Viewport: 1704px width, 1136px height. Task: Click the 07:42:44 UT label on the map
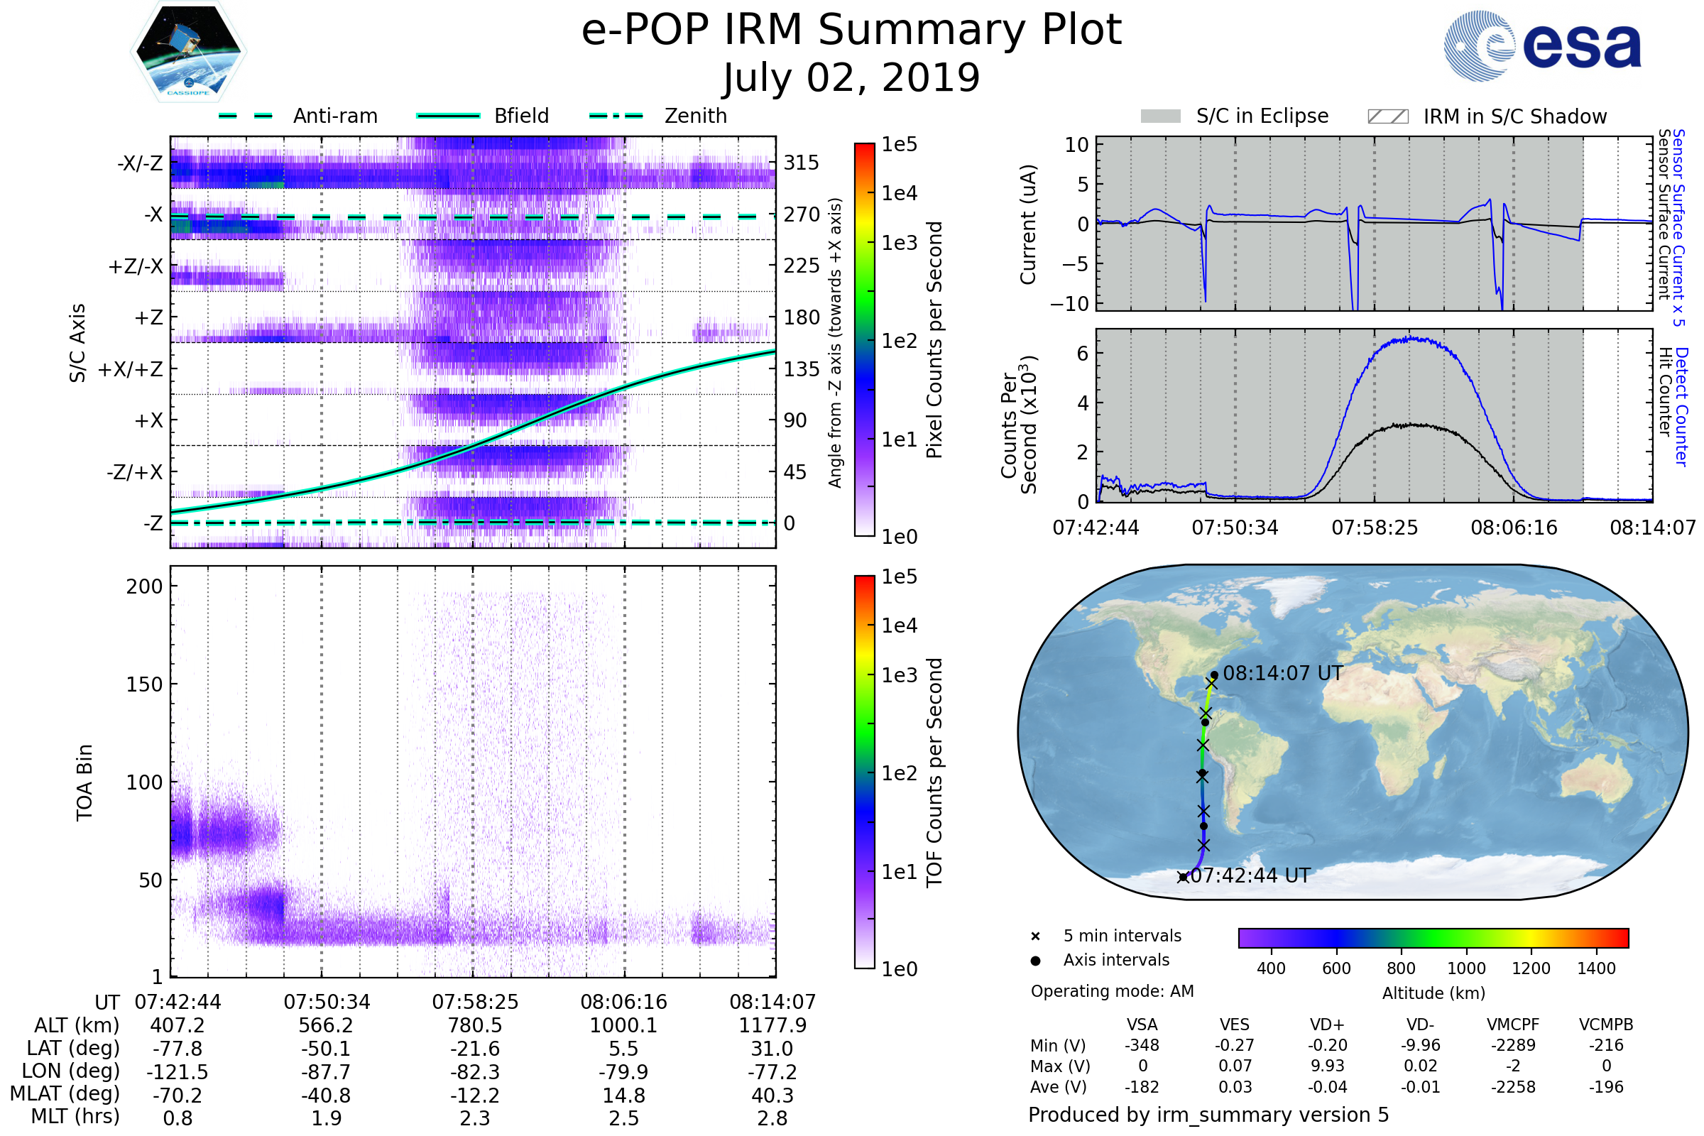tap(1250, 876)
